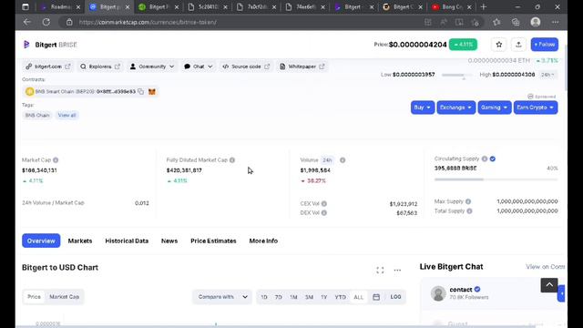
Task: Open the Explorers link
Action: (100, 67)
